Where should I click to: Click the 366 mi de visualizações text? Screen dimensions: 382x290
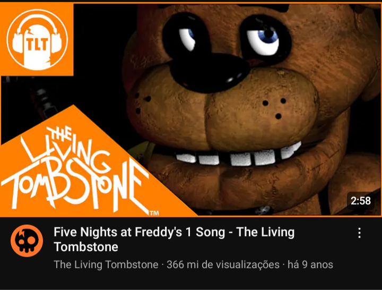tap(223, 265)
